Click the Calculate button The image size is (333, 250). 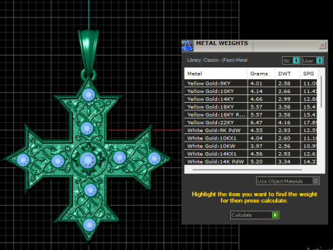click(255, 215)
